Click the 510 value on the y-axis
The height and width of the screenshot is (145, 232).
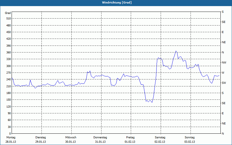coord(9,19)
